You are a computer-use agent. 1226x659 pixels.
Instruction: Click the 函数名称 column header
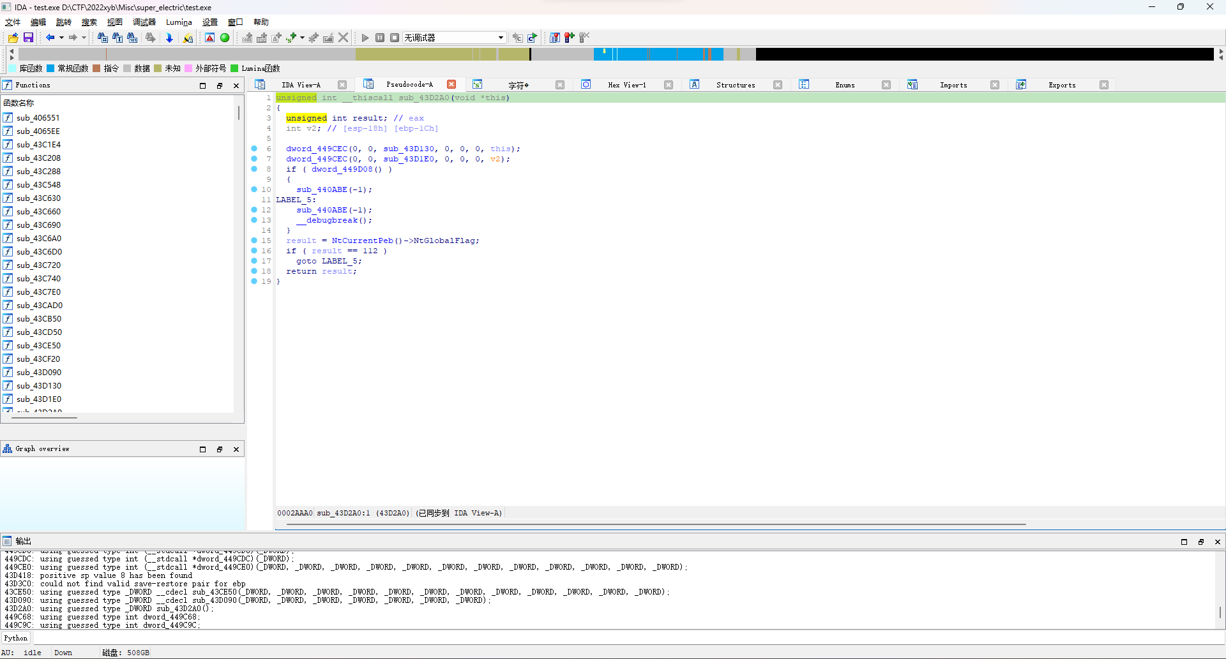[118, 103]
